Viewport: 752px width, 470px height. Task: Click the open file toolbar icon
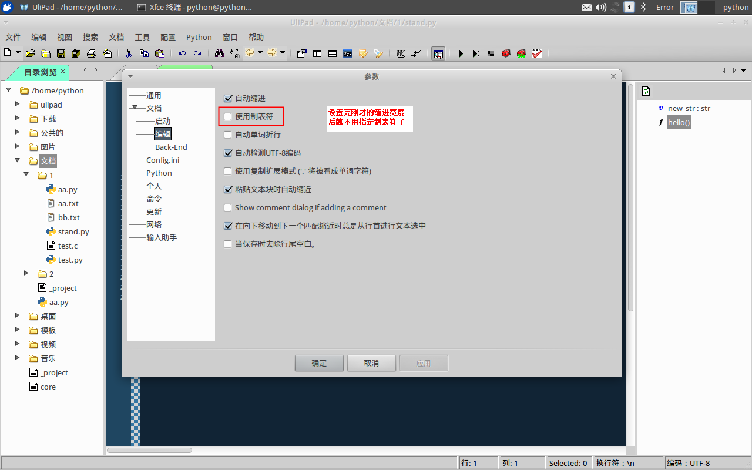(x=30, y=53)
